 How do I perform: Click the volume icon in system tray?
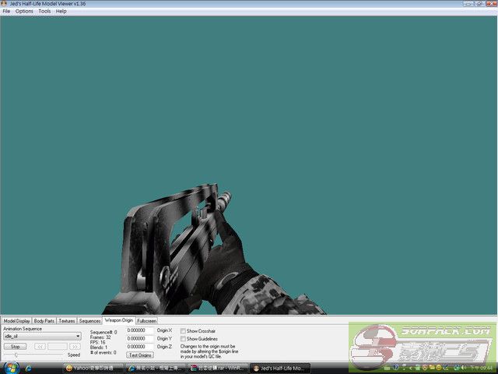pyautogui.click(x=464, y=367)
